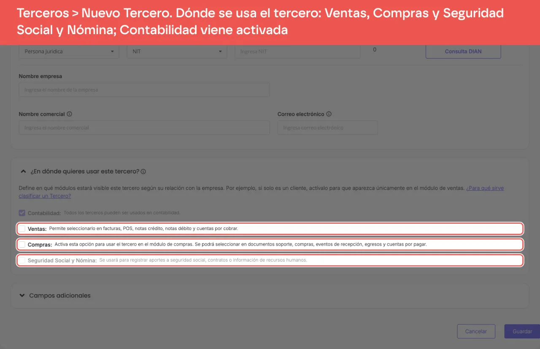Image resolution: width=540 pixels, height=349 pixels.
Task: Enable the Ventas checkbox
Action: pos(22,229)
